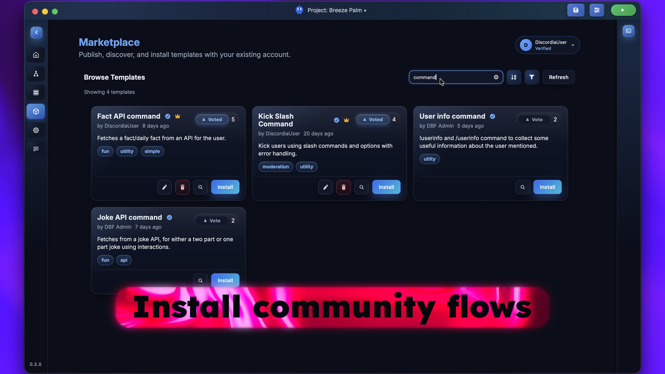Screen dimensions: 665x374
Task: Select the flows node icon in sidebar
Action: click(36, 73)
